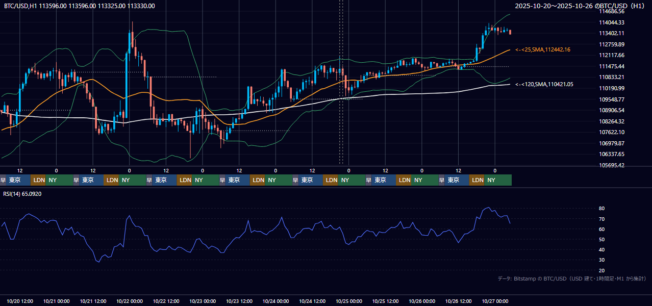Image resolution: width=652 pixels, height=306 pixels.
Task: Click the RSI(14) 65.0920 indicator label
Action: [22, 194]
